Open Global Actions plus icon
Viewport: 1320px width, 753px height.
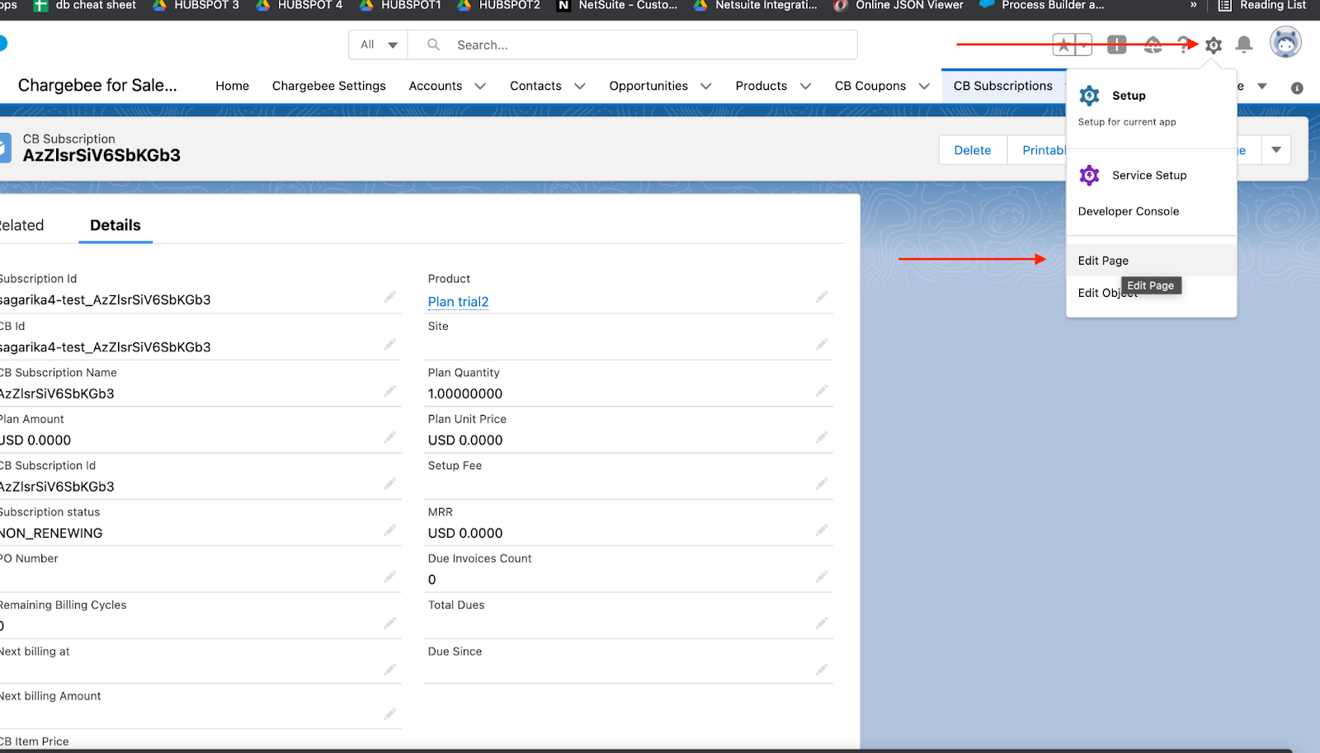pos(1116,45)
